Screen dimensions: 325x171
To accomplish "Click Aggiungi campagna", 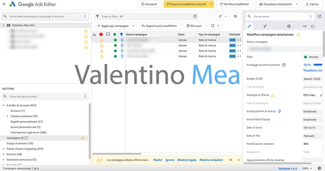I will click(113, 26).
